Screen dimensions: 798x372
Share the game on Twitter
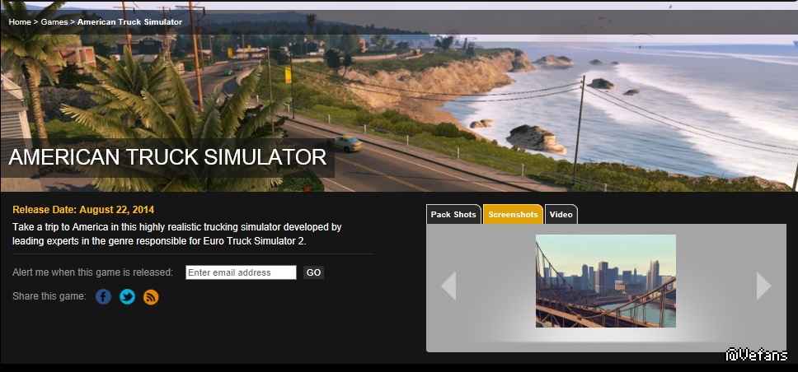(127, 297)
